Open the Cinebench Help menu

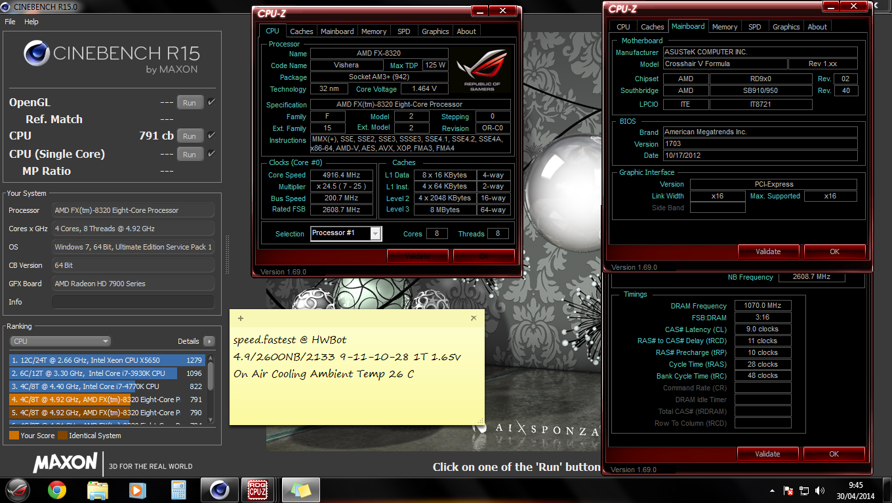click(x=31, y=22)
